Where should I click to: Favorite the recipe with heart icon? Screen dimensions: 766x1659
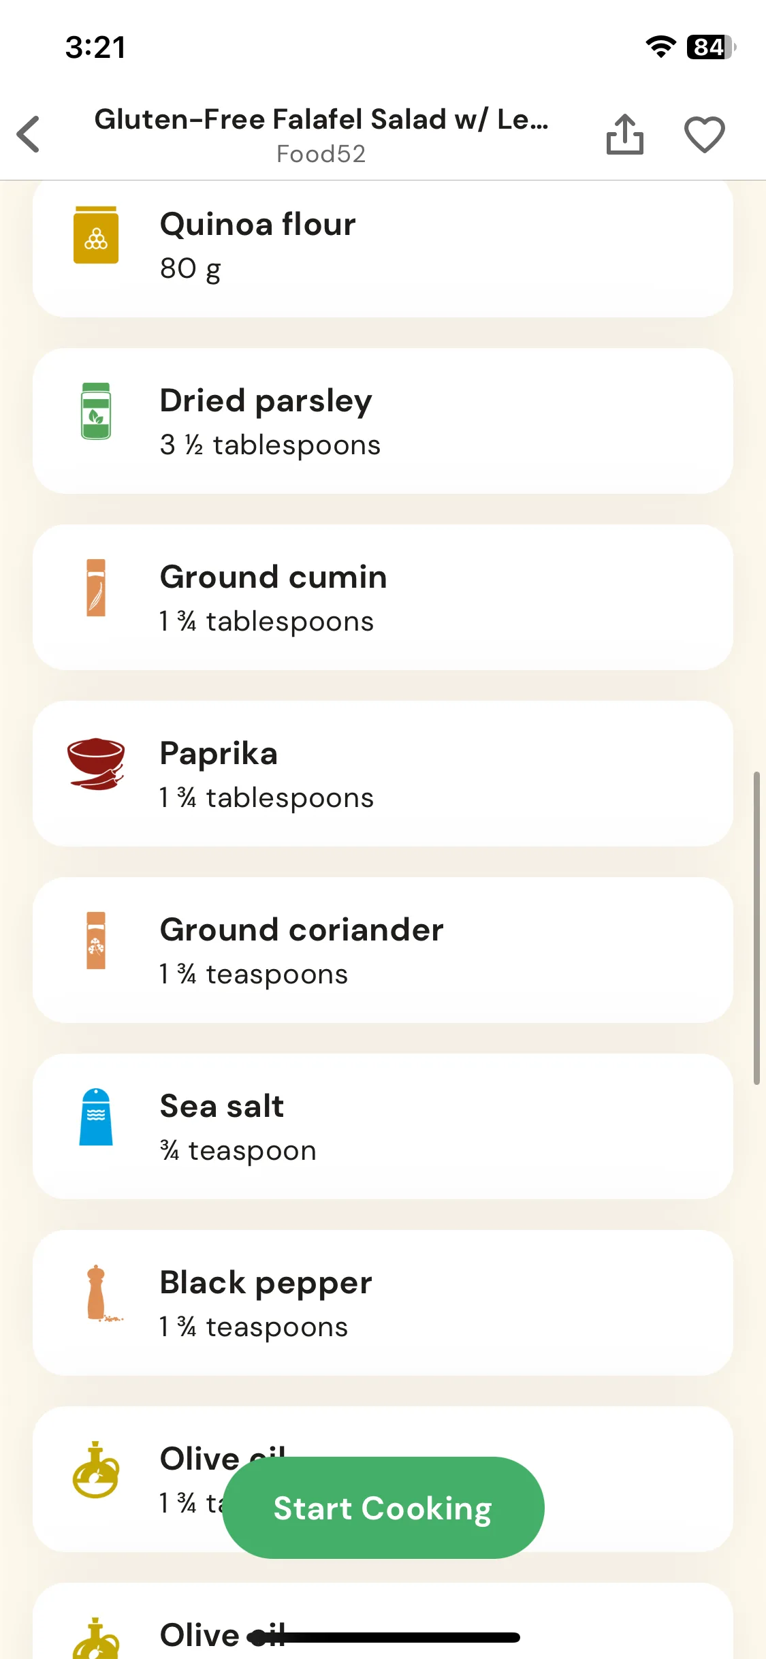pos(704,134)
